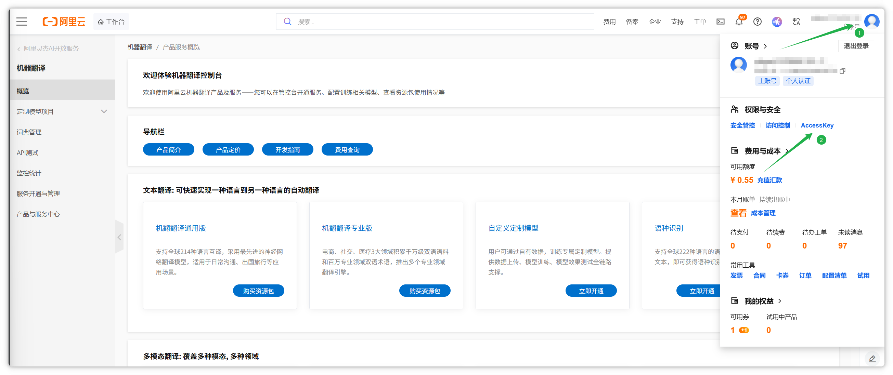Viewport: 893px width, 375px height.
Task: Open the hamburger navigation menu
Action: click(22, 22)
